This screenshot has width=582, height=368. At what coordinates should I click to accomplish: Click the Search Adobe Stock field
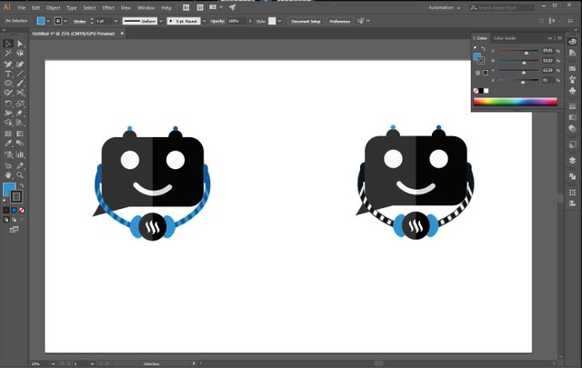(502, 8)
